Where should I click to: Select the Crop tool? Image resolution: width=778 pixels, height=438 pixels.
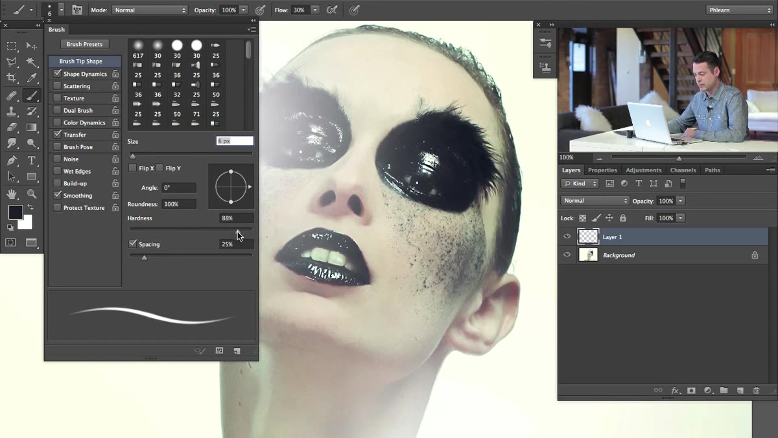coord(12,78)
